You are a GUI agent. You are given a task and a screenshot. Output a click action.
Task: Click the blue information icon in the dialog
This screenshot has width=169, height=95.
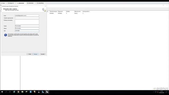6,35
